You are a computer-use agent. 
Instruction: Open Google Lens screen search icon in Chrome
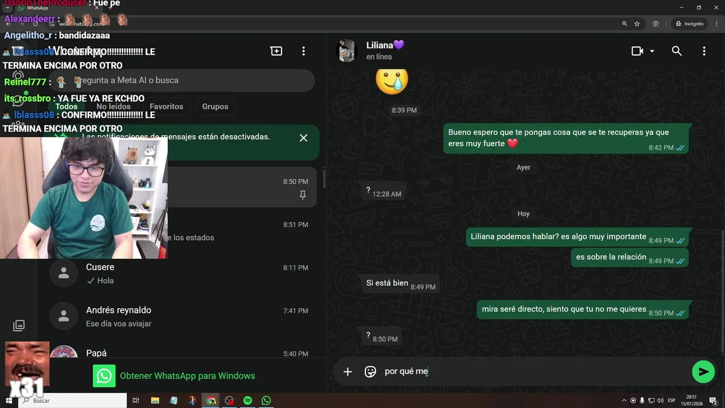point(656,24)
